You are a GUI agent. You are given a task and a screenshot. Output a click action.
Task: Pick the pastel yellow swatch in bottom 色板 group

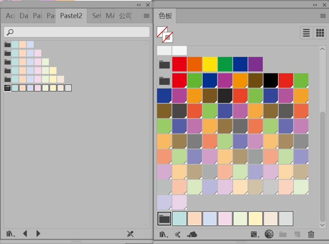255,219
